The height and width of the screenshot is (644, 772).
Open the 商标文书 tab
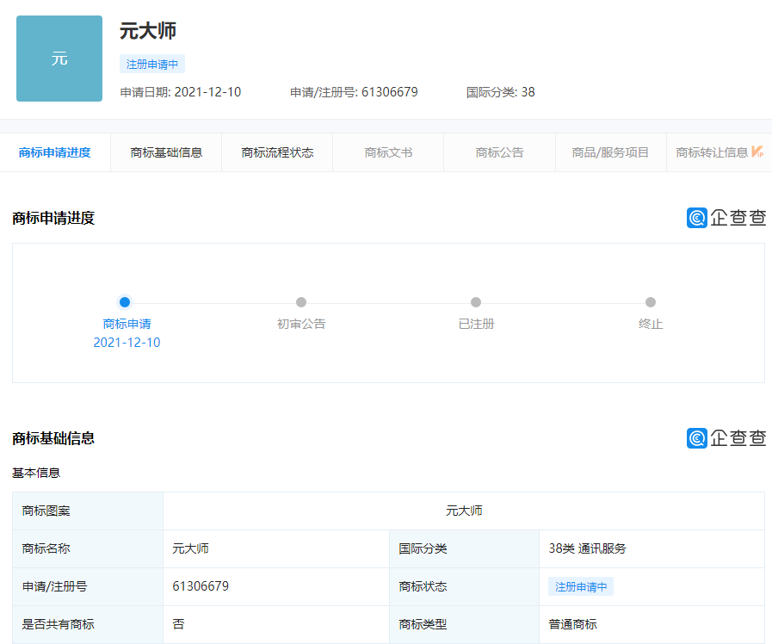388,152
